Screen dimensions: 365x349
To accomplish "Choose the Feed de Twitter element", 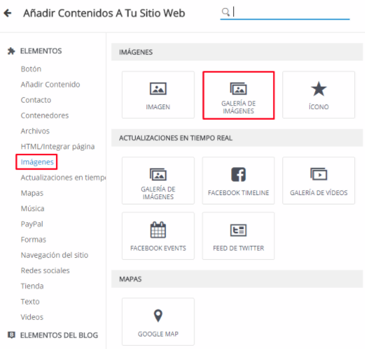I will click(238, 236).
